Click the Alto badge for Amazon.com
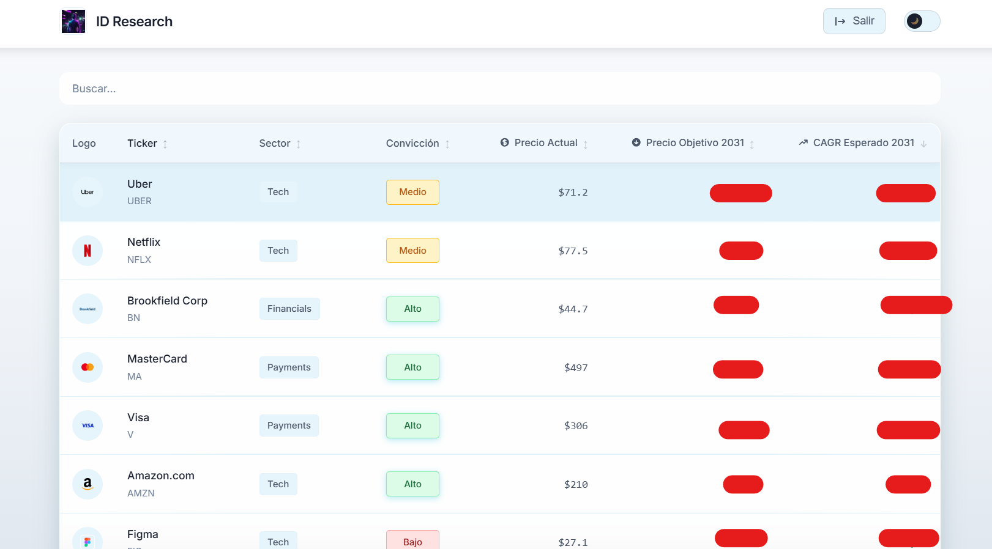This screenshot has height=549, width=992. (x=412, y=484)
